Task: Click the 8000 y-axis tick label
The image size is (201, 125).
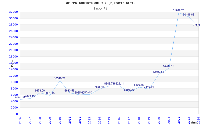Action: [14, 88]
